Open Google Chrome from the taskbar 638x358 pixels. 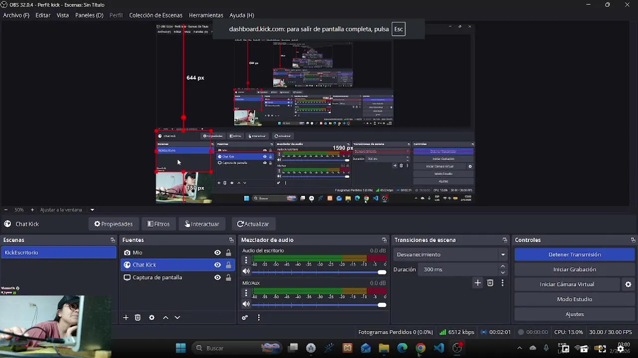tap(421, 348)
